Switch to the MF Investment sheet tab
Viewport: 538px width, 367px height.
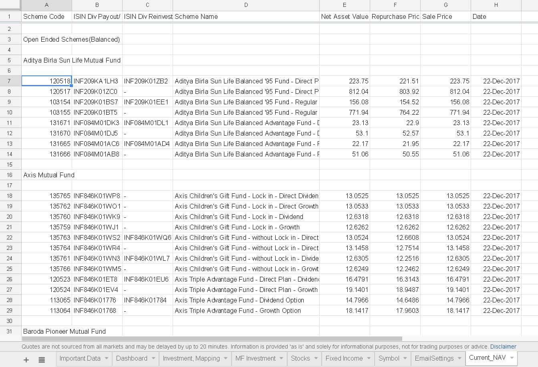point(256,359)
